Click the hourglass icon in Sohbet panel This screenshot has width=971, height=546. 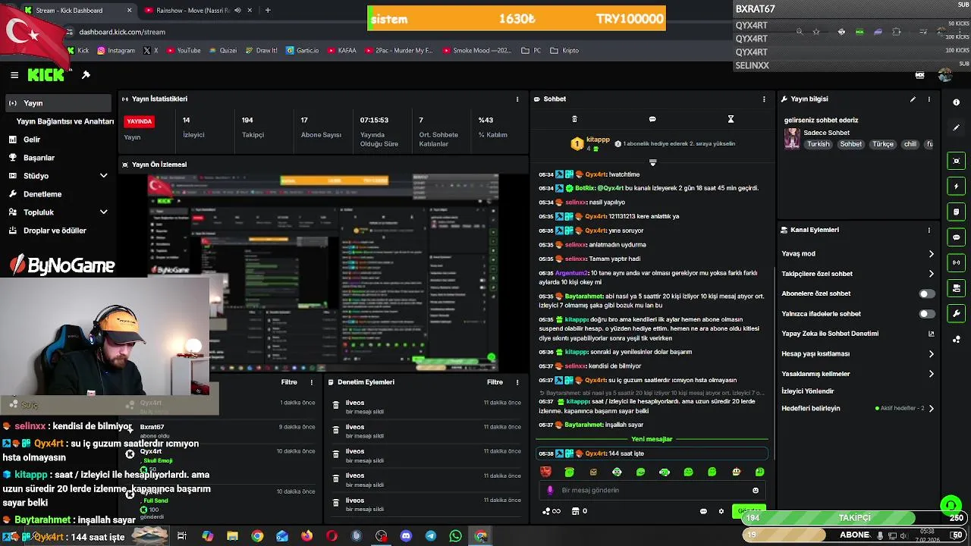(x=731, y=119)
